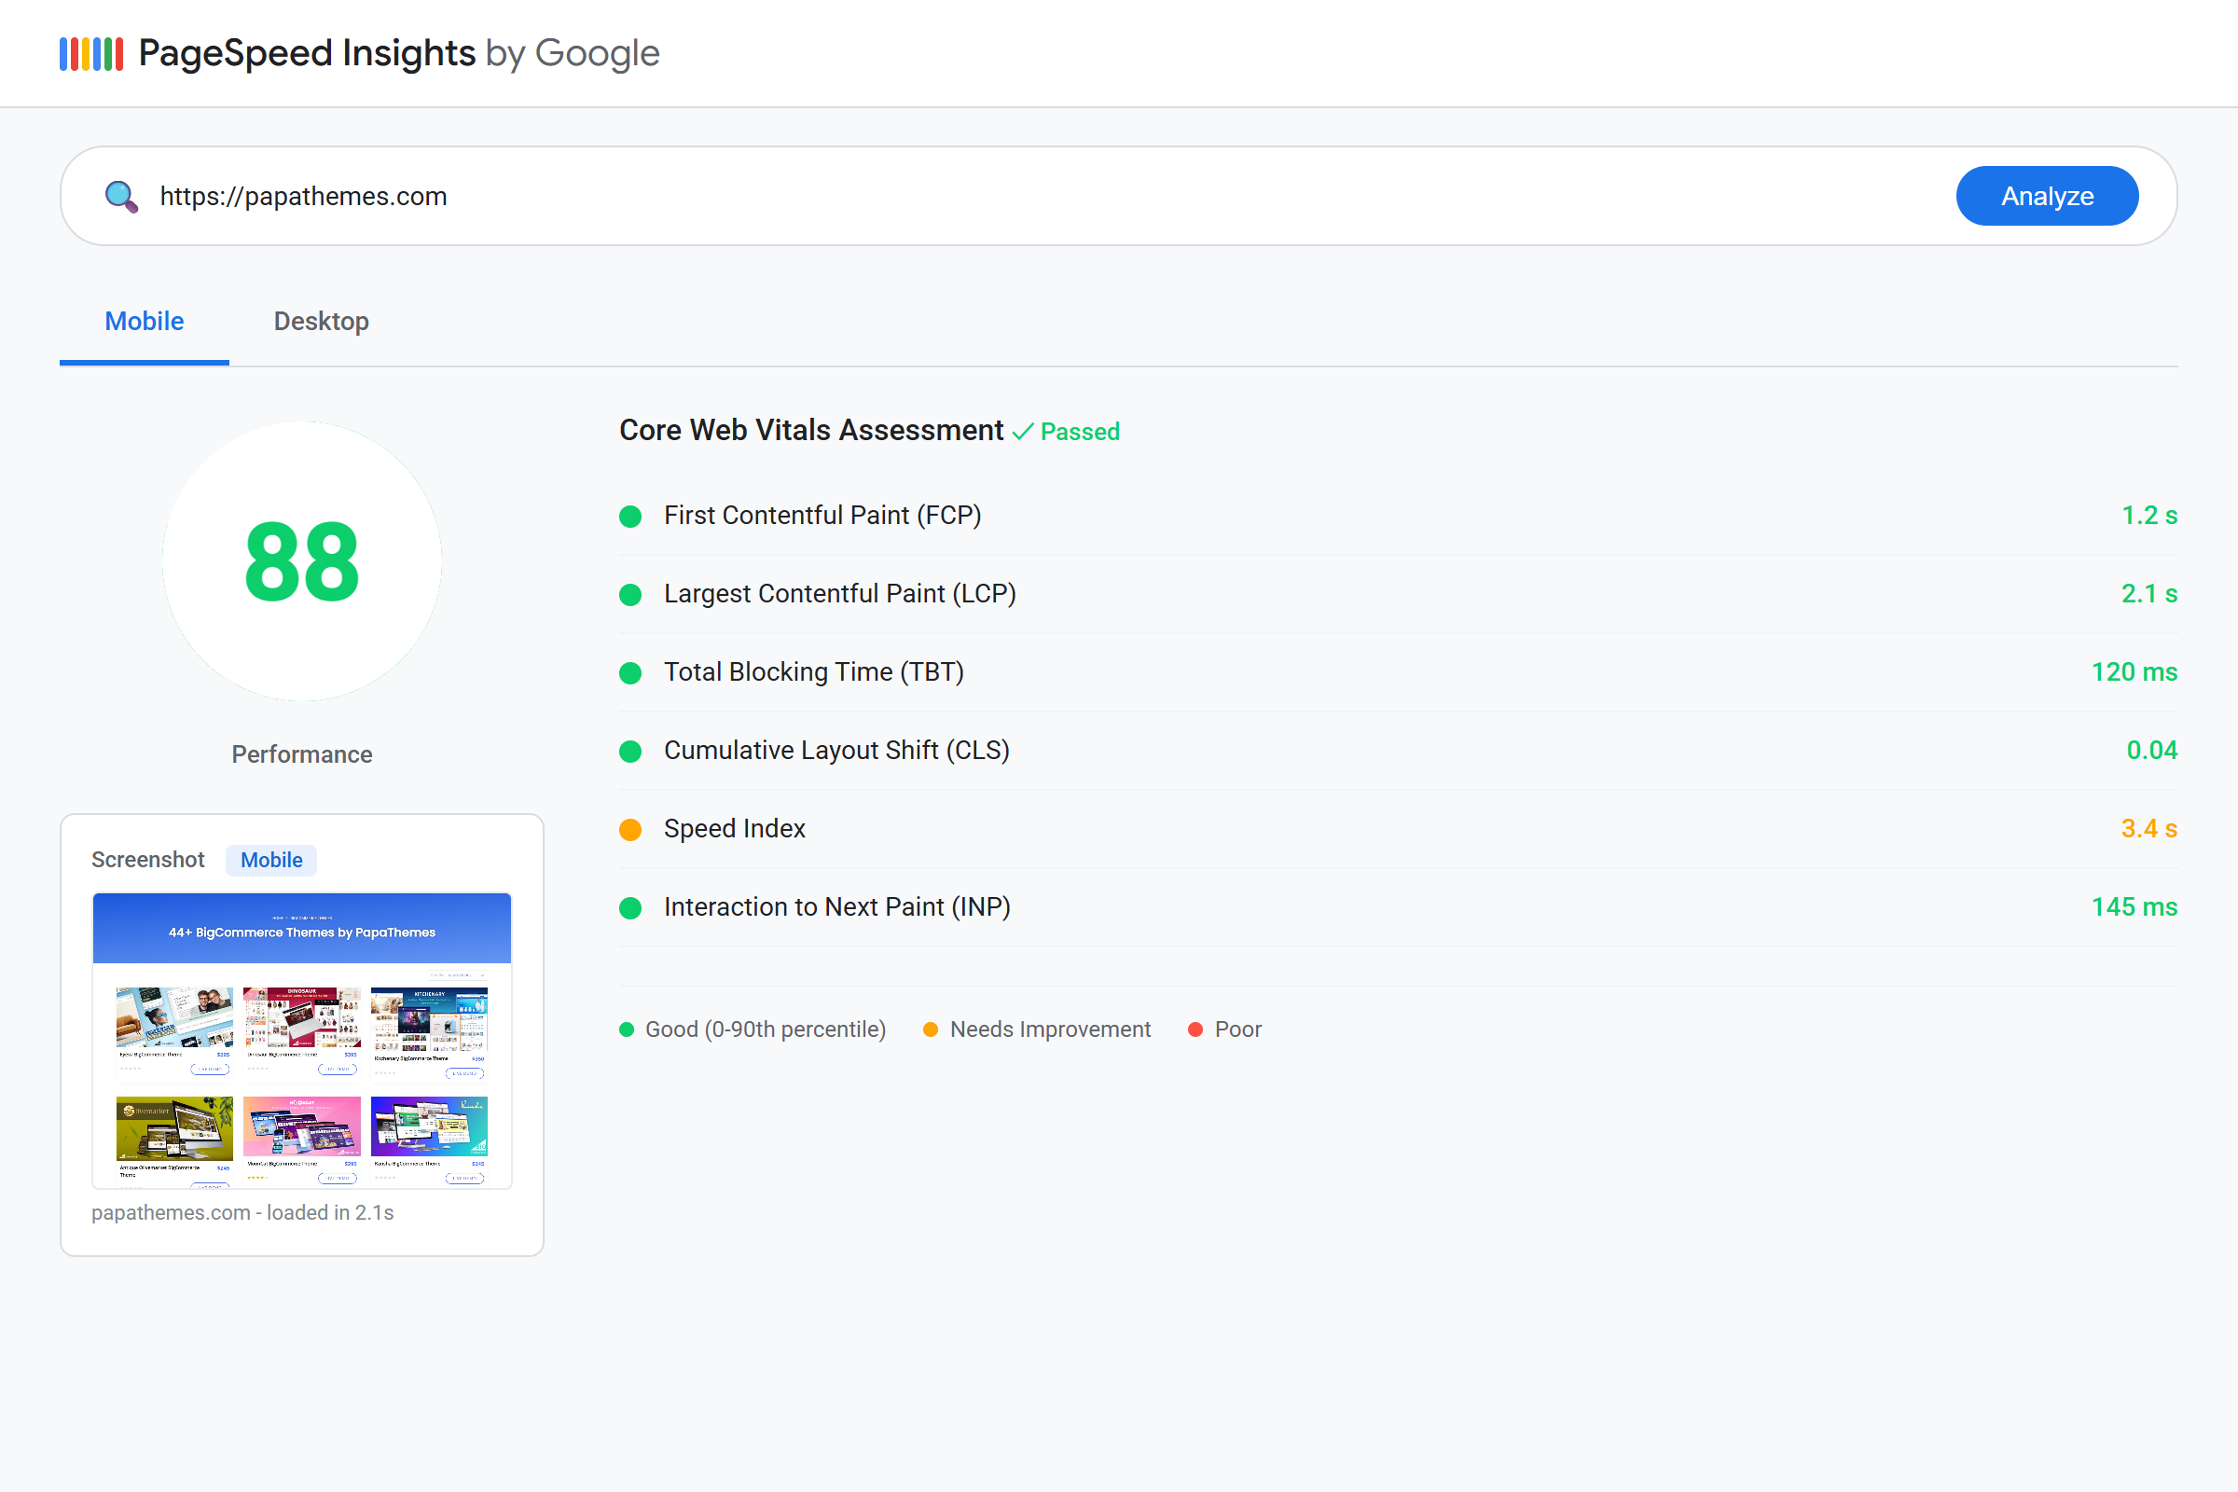This screenshot has height=1492, width=2238.
Task: Click the Mobile badge near Screenshot label
Action: [270, 859]
